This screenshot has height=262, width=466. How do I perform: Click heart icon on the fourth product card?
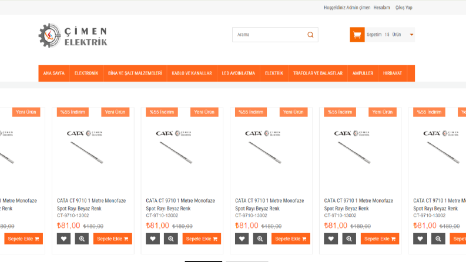(242, 239)
